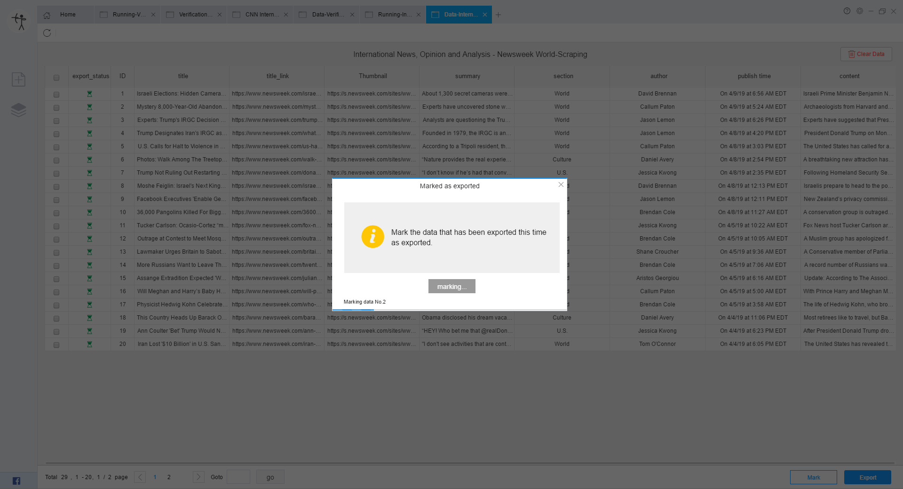Click the author column header

(658, 76)
